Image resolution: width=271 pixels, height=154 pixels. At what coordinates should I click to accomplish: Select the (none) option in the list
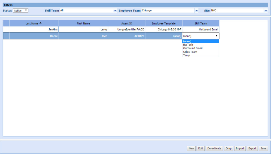pos(187,41)
